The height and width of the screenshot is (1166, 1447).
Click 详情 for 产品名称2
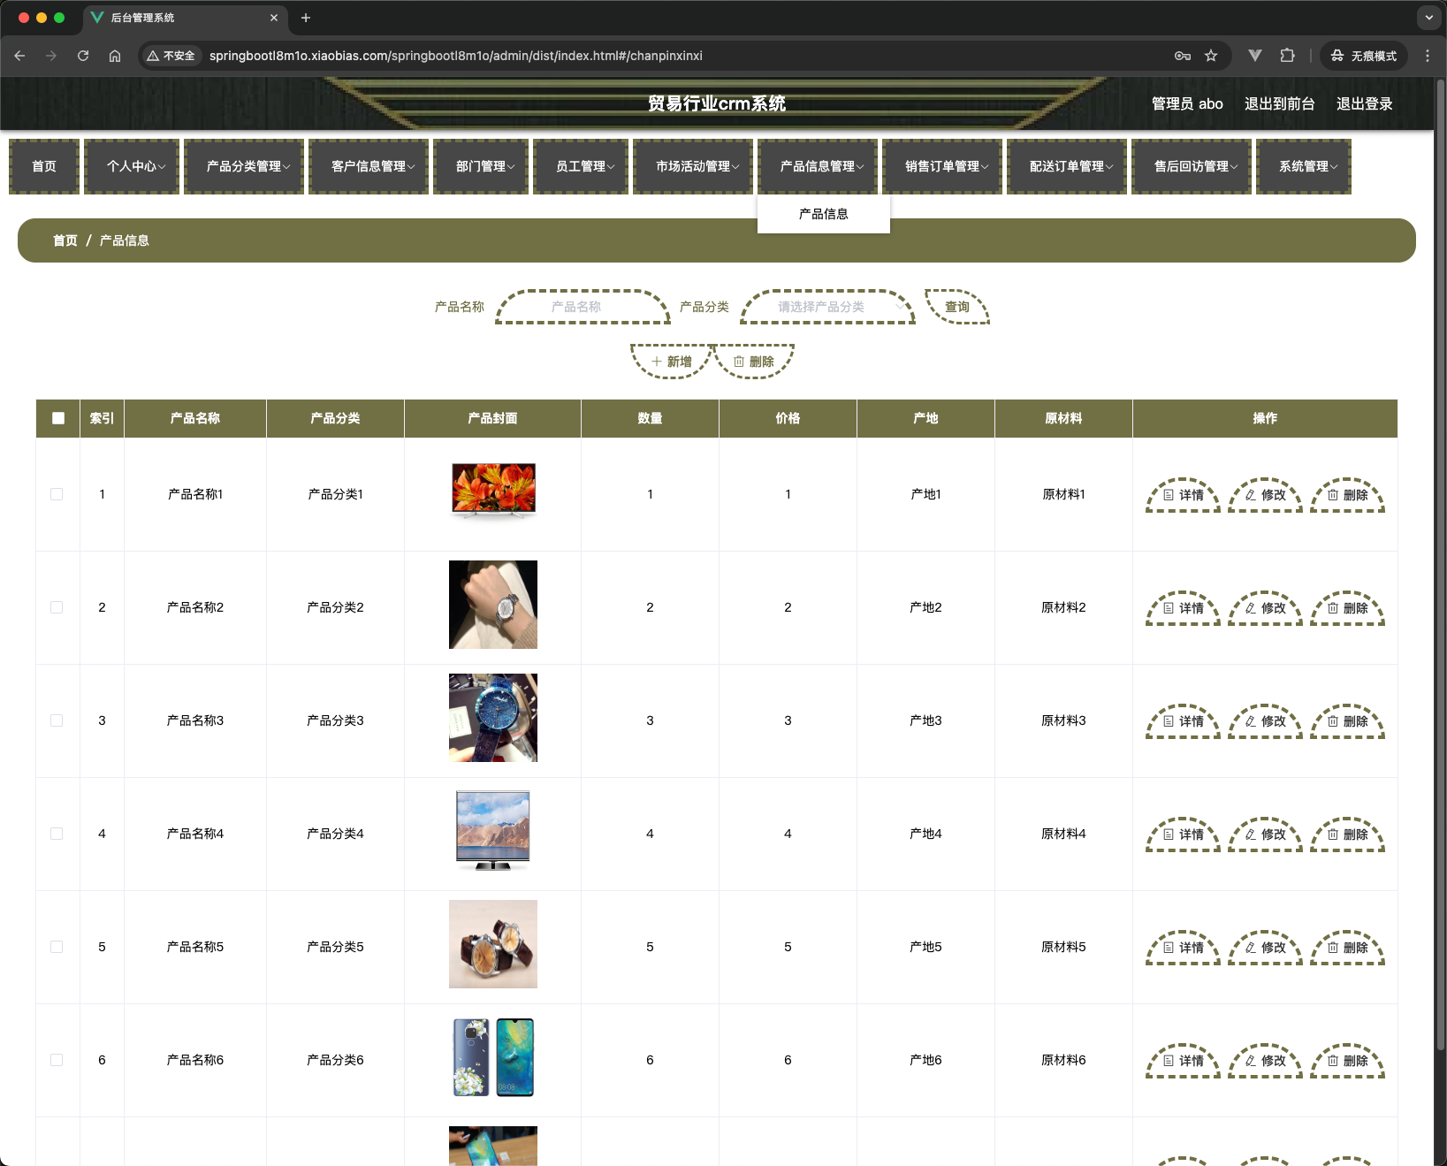[x=1183, y=608]
